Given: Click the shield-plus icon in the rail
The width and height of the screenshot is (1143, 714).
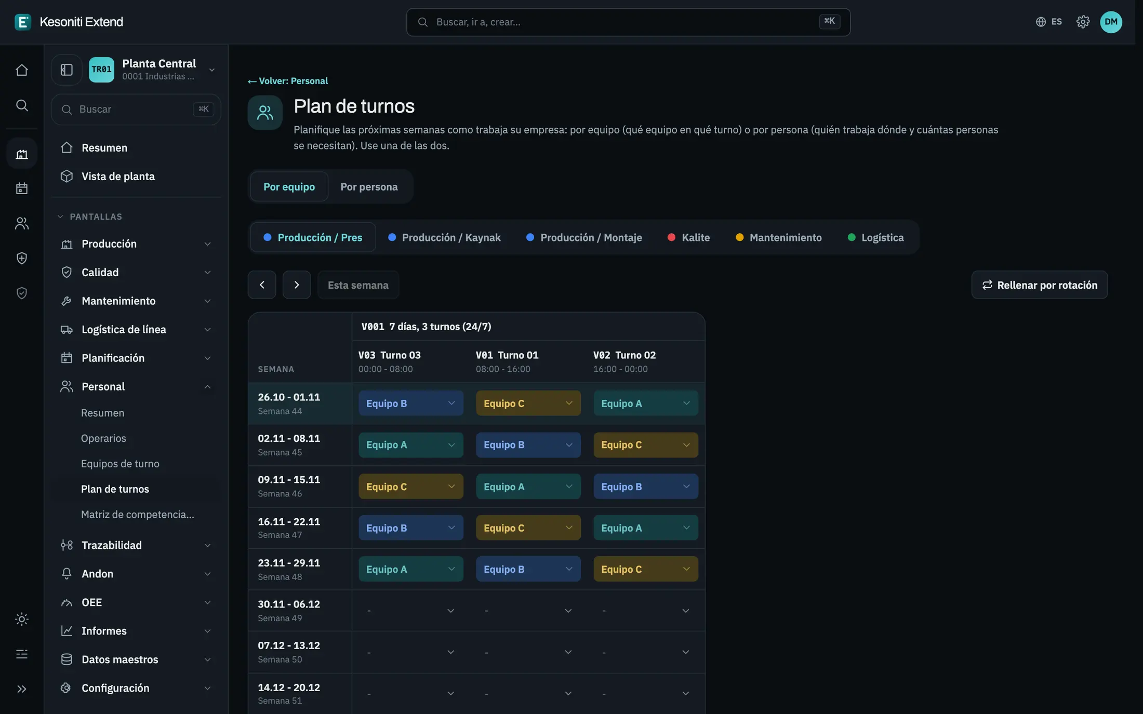Looking at the screenshot, I should tap(22, 258).
